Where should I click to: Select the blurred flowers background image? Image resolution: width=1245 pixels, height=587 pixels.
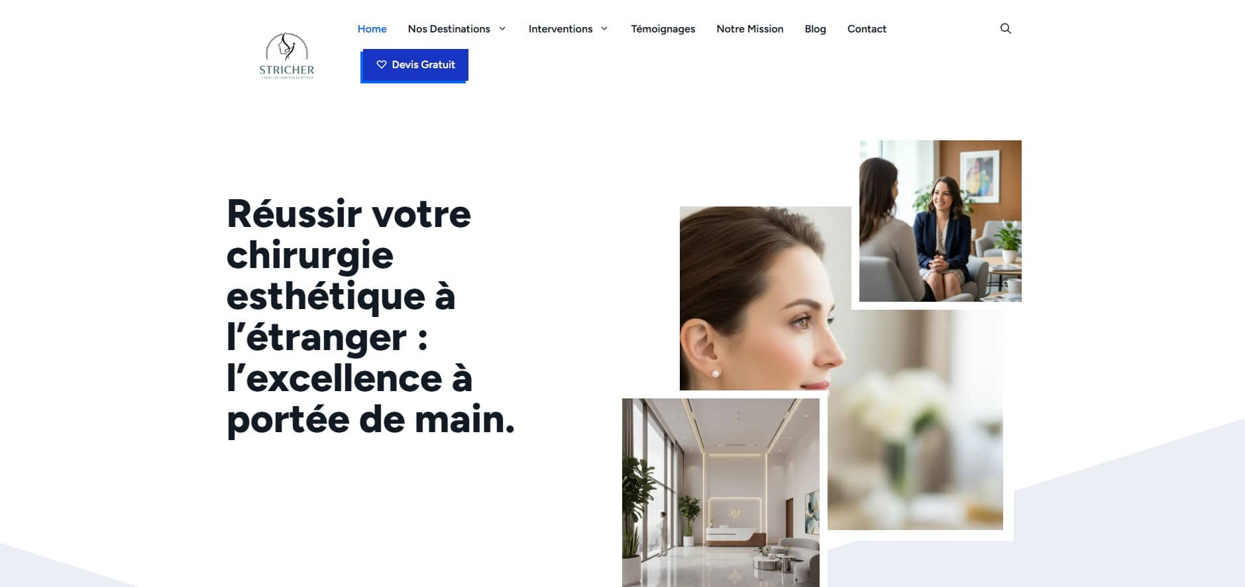pyautogui.click(x=915, y=420)
